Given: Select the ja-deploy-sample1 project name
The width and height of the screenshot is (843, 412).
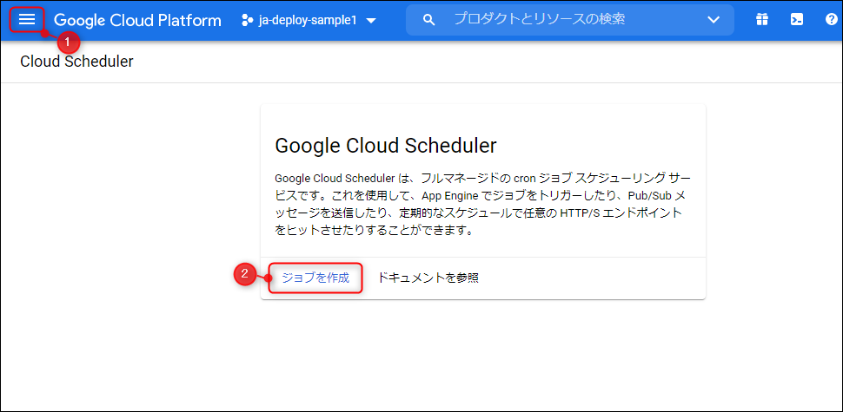Looking at the screenshot, I should pyautogui.click(x=308, y=20).
